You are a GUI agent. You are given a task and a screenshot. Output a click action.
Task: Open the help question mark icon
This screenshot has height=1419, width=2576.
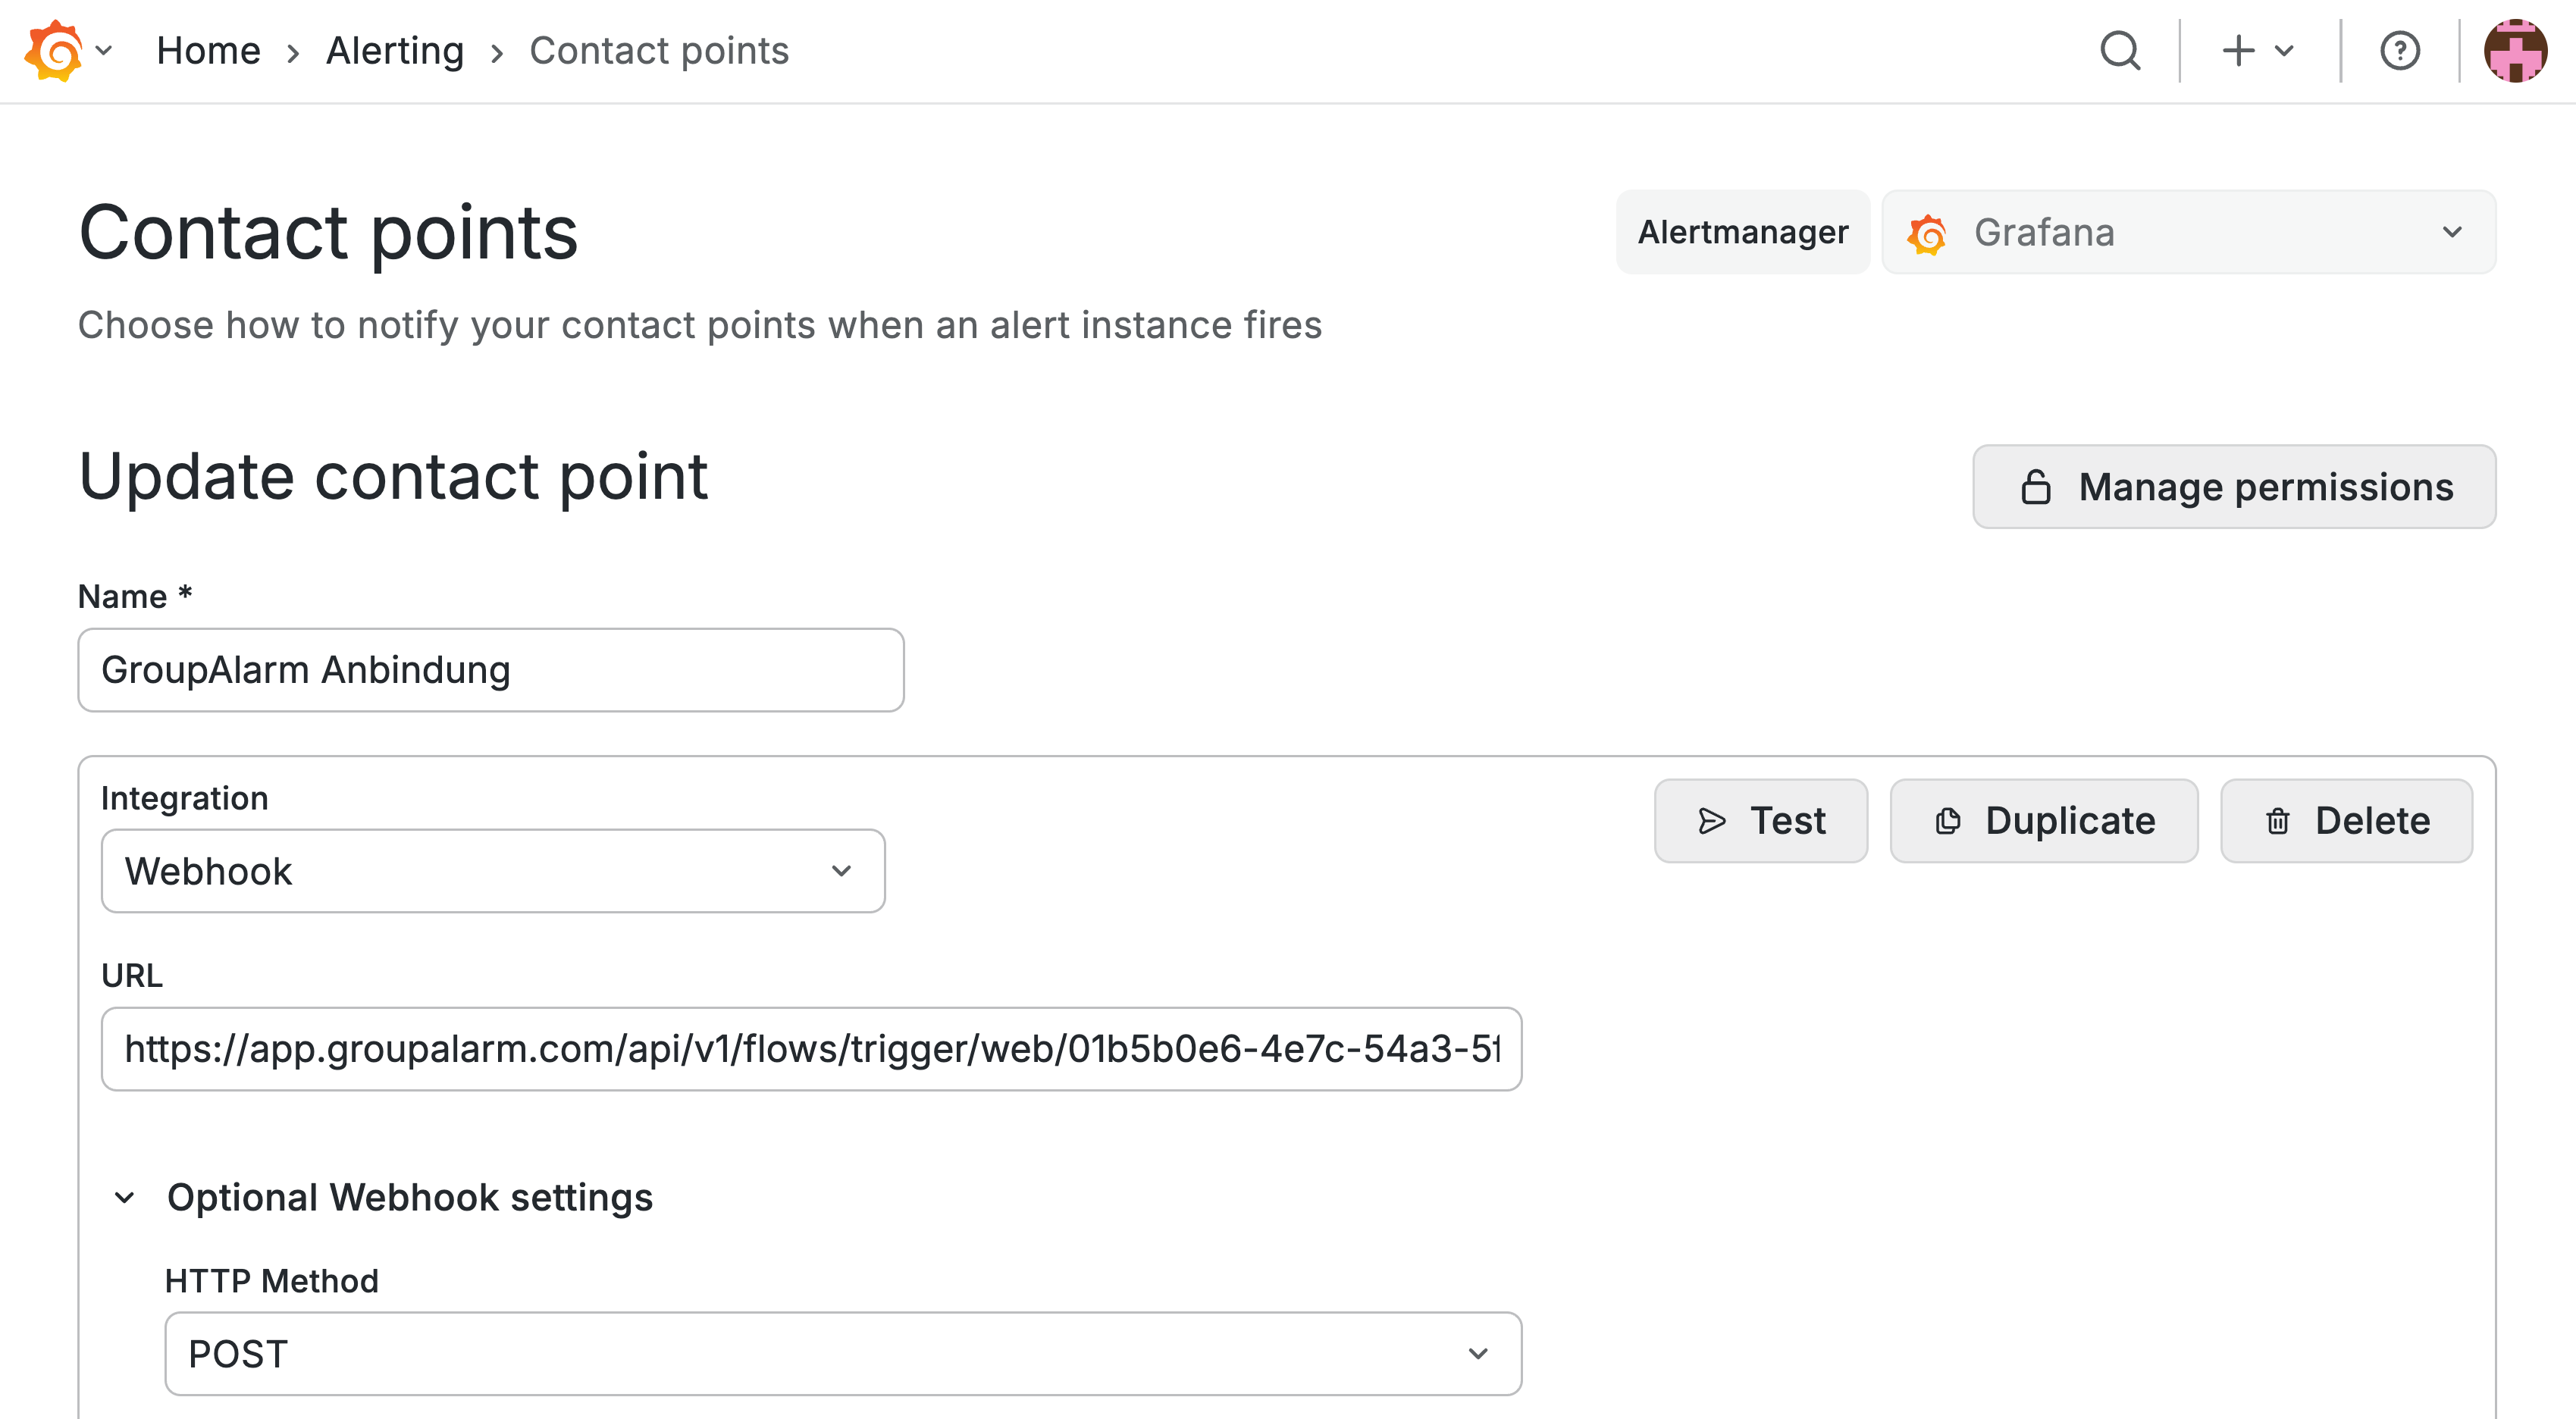2399,50
